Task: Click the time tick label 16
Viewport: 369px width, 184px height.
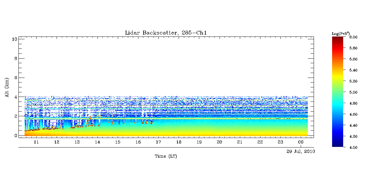Action: click(138, 142)
